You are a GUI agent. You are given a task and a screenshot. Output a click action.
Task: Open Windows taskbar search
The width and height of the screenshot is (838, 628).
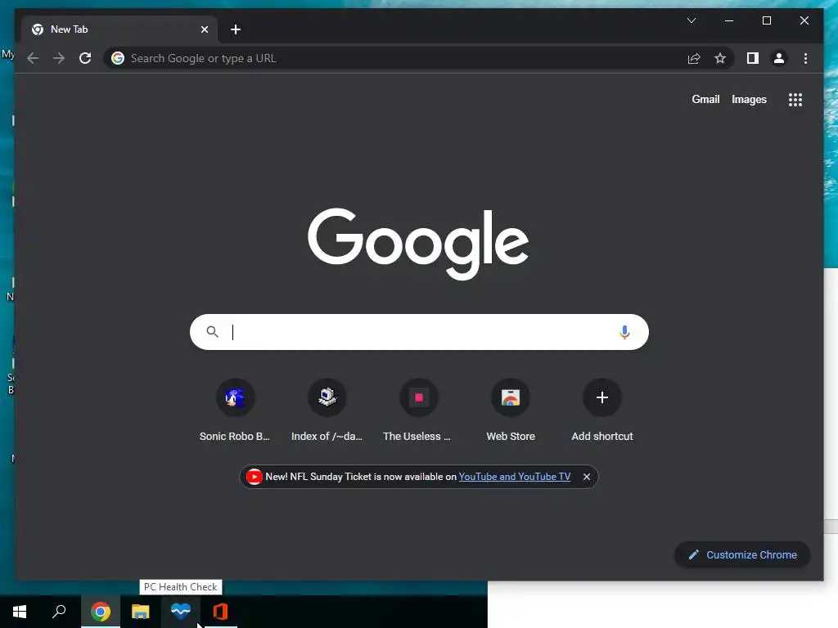pyautogui.click(x=59, y=612)
